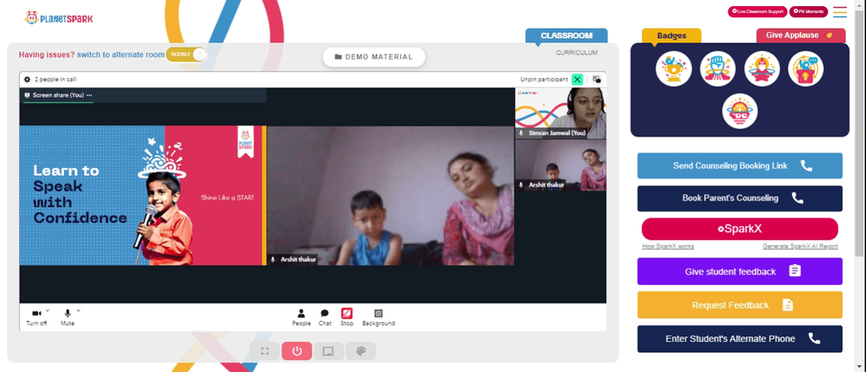Open the Chat panel

pyautogui.click(x=325, y=317)
